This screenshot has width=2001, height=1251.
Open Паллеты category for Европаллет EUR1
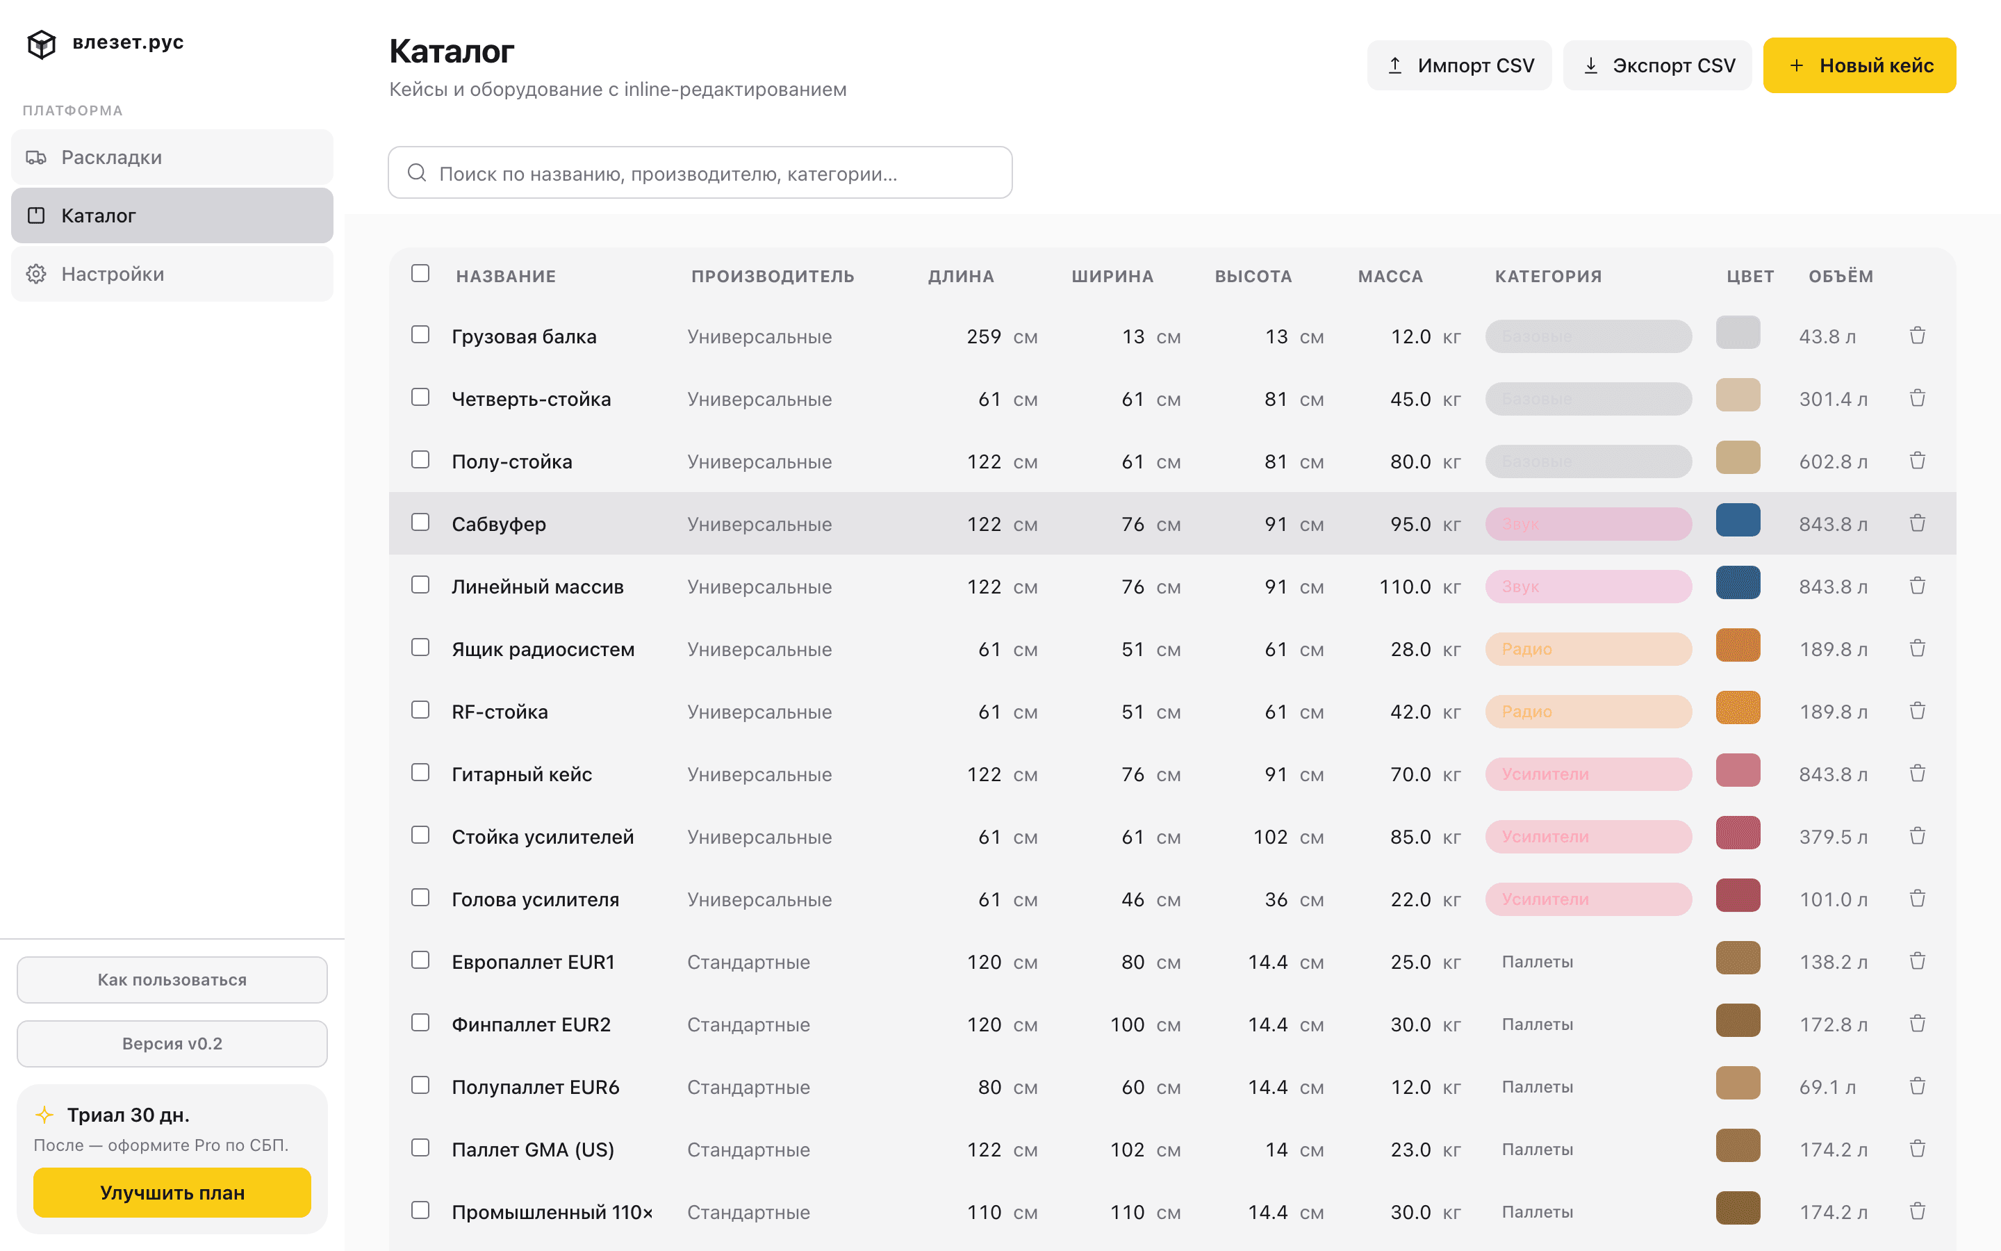[x=1588, y=963]
